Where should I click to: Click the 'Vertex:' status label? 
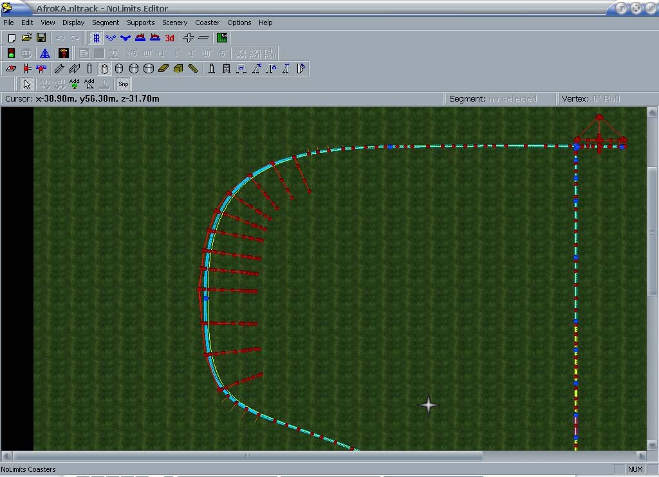[575, 99]
